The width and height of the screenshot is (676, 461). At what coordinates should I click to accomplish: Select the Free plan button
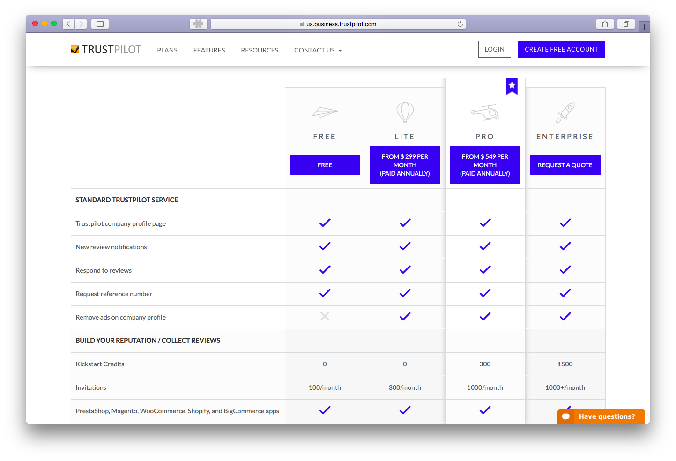pyautogui.click(x=325, y=165)
